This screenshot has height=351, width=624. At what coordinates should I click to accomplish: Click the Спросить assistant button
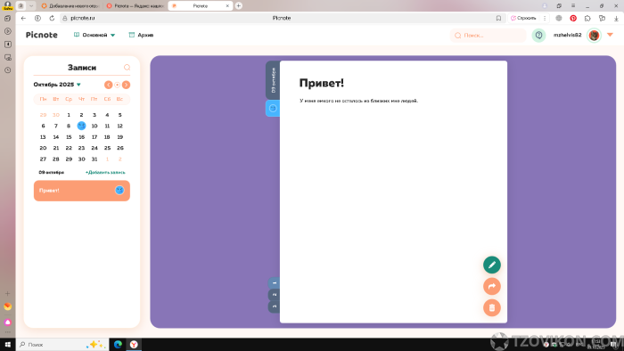tap(524, 18)
